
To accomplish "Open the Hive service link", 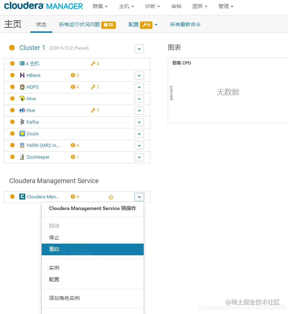I will pyautogui.click(x=31, y=99).
